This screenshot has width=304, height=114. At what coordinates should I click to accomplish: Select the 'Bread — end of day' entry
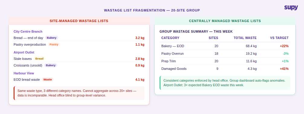(28, 38)
